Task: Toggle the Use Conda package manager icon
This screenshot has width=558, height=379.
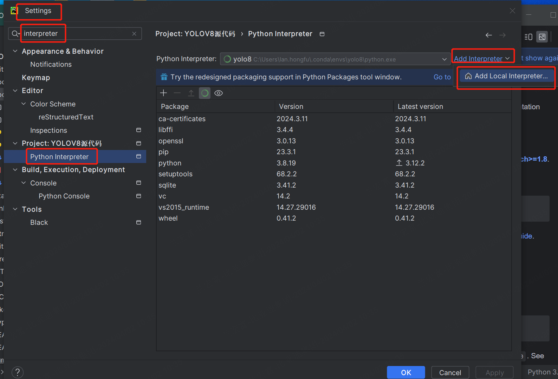Action: (x=205, y=93)
